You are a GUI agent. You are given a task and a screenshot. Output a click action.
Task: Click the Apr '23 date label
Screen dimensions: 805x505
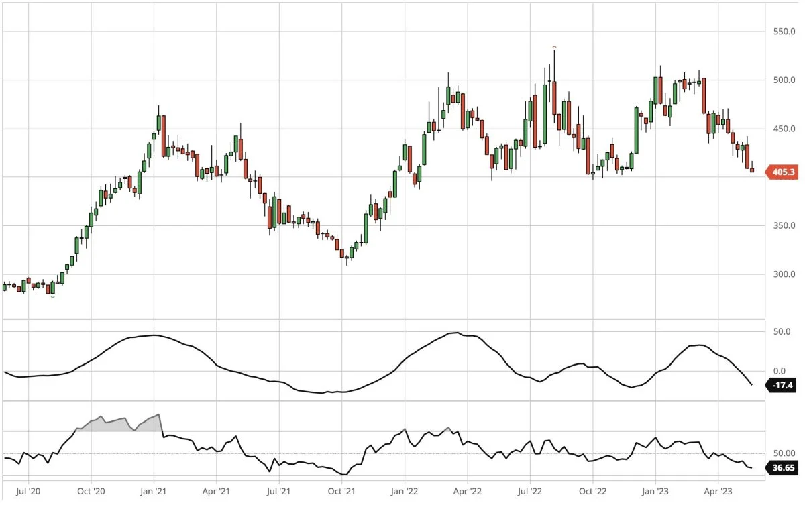pos(718,491)
